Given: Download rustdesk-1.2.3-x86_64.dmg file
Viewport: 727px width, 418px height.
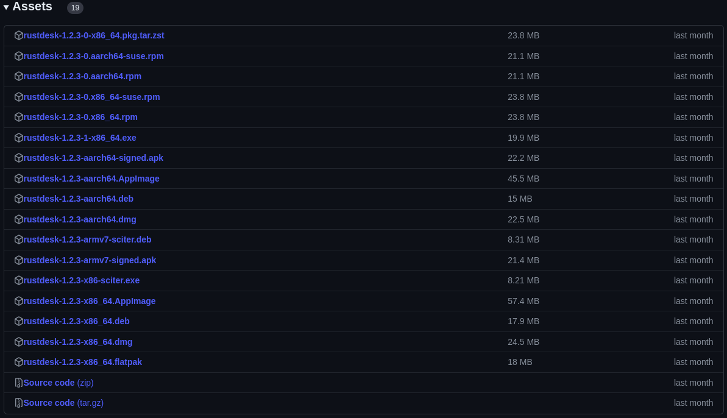Looking at the screenshot, I should coord(78,342).
